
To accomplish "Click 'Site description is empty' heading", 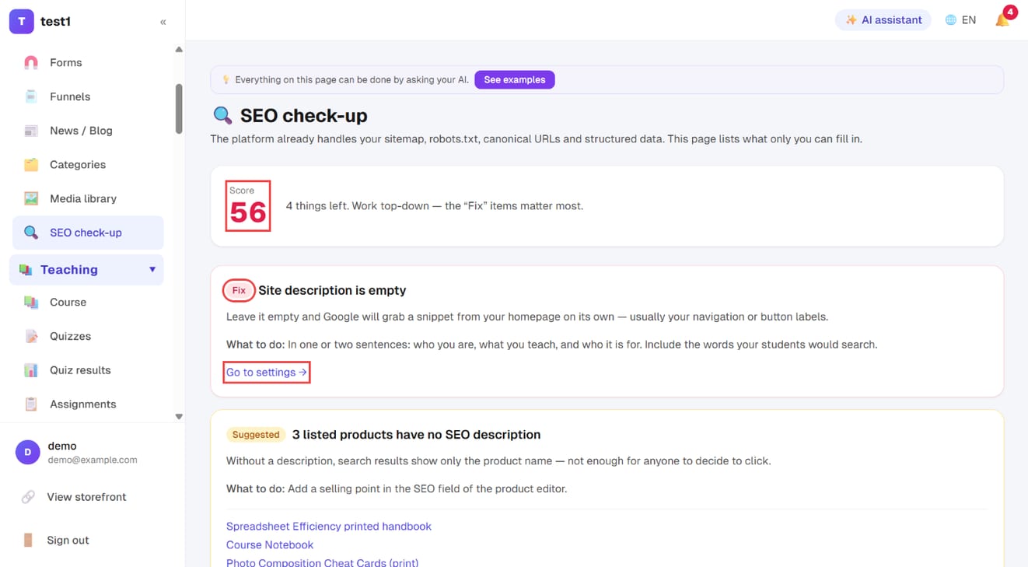I will [x=332, y=290].
